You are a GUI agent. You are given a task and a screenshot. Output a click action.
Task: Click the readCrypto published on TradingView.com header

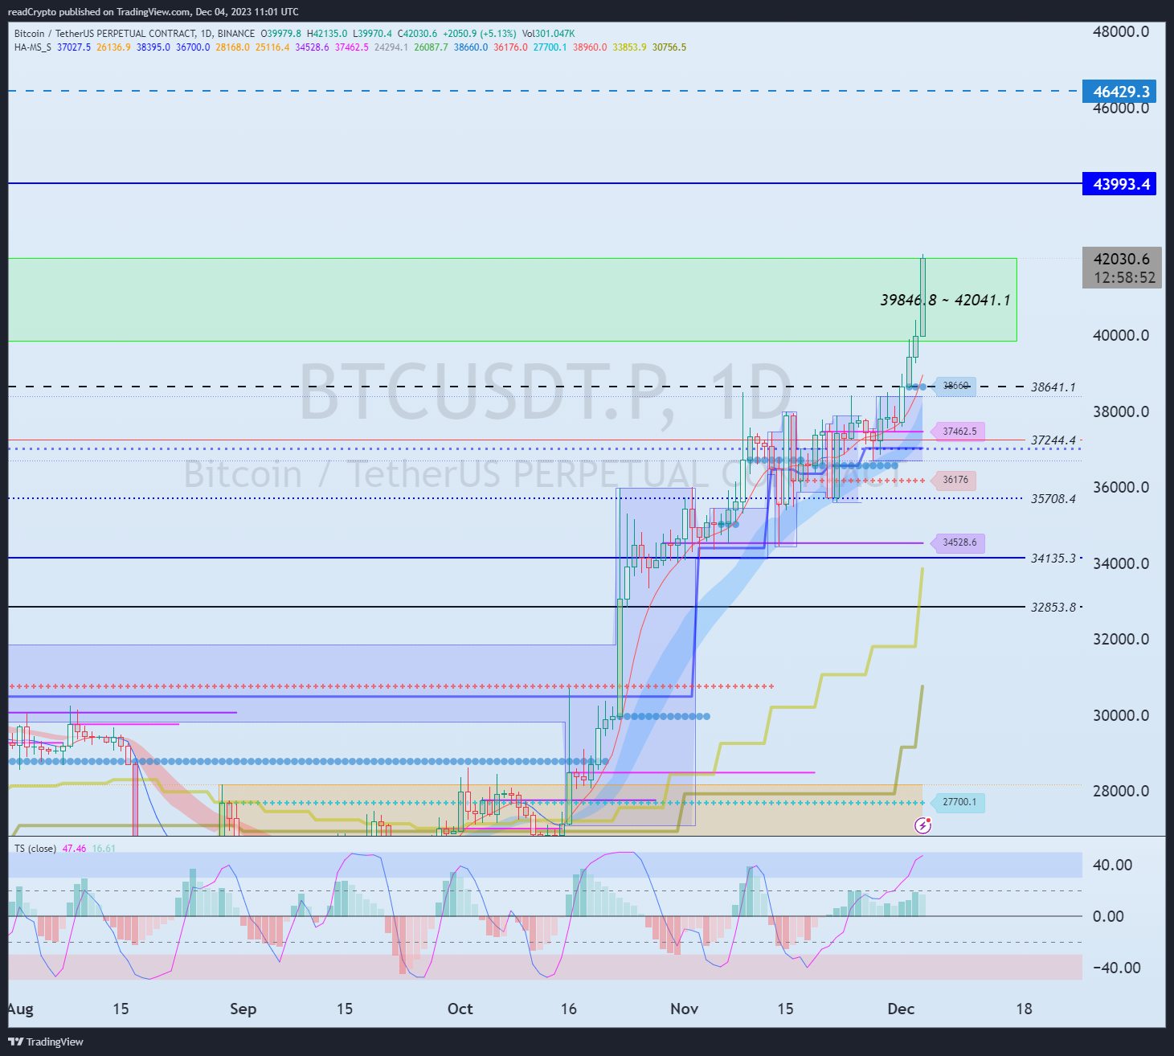pyautogui.click(x=153, y=12)
